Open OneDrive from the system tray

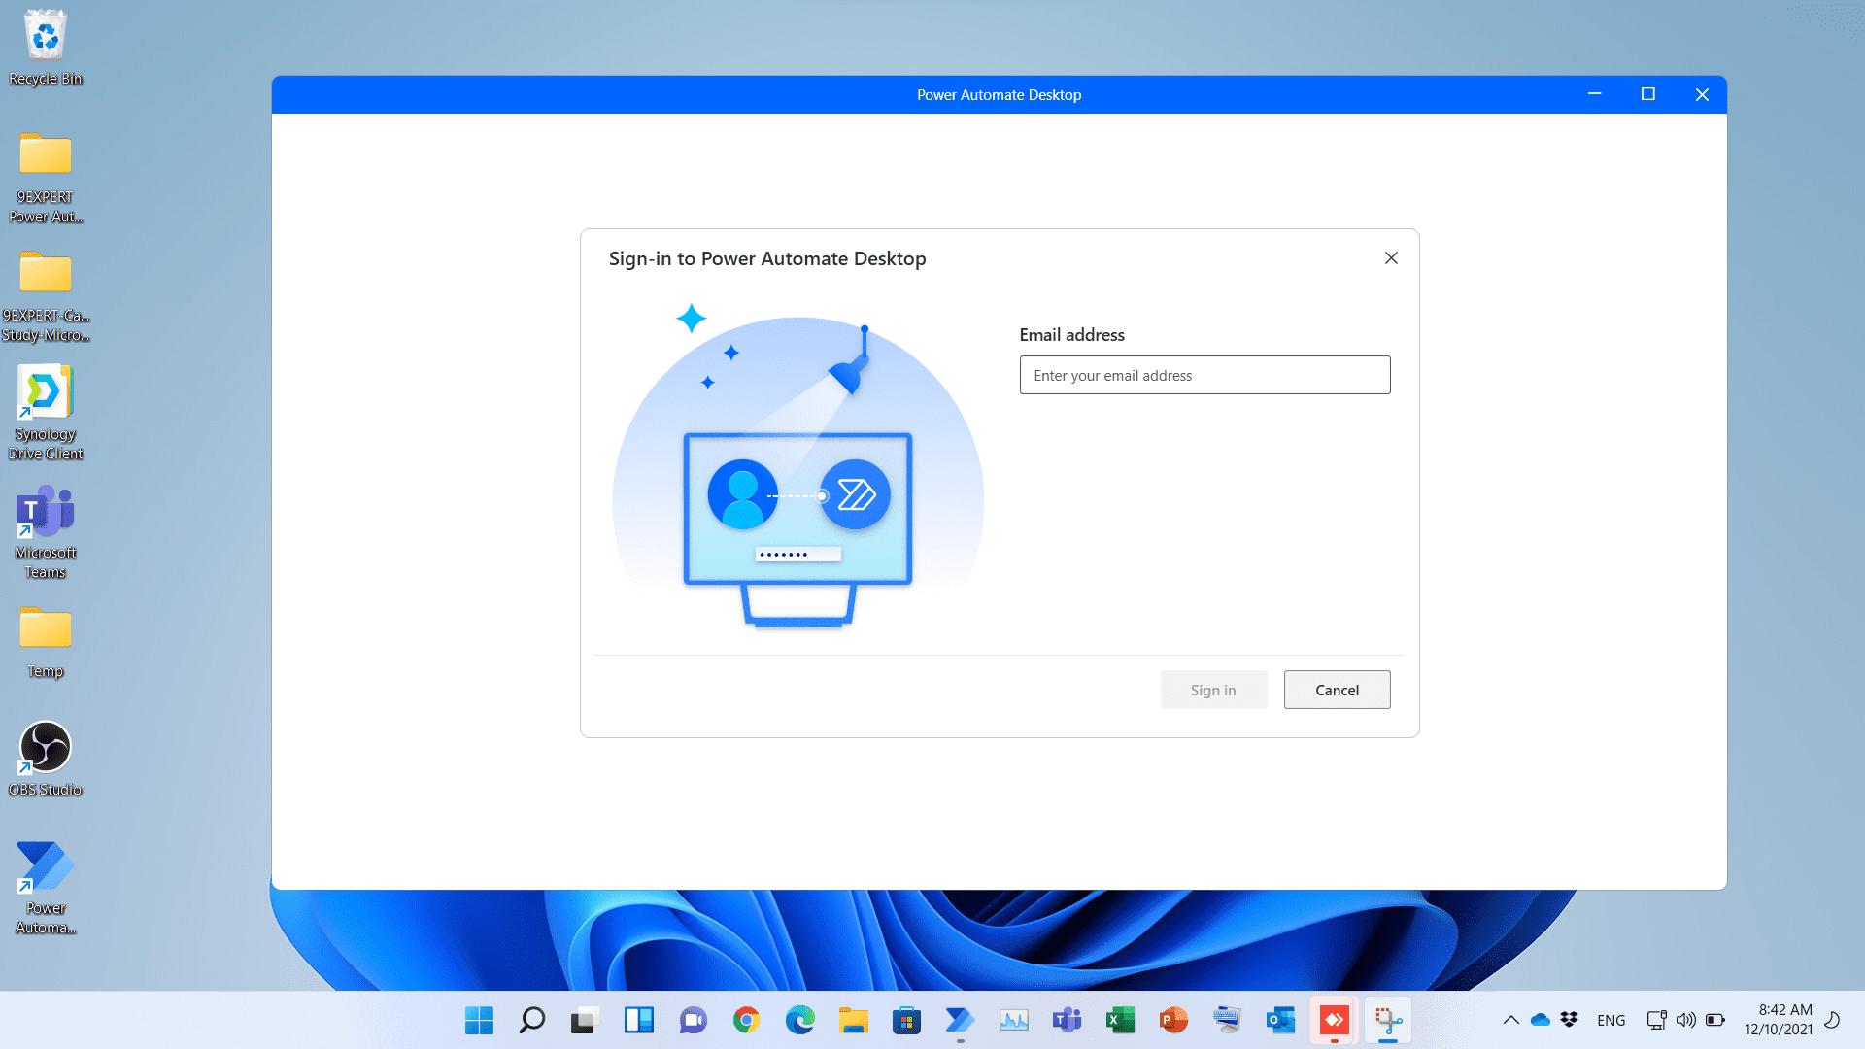pos(1541,1020)
